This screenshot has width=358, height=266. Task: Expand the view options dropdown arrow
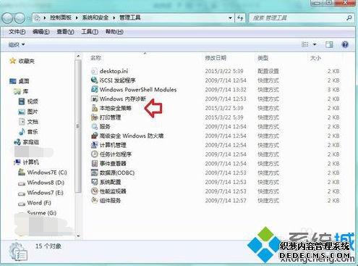pyautogui.click(x=315, y=44)
